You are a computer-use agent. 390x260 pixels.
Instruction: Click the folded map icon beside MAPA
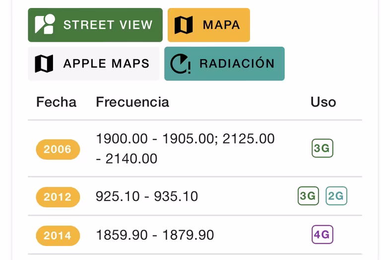184,25
